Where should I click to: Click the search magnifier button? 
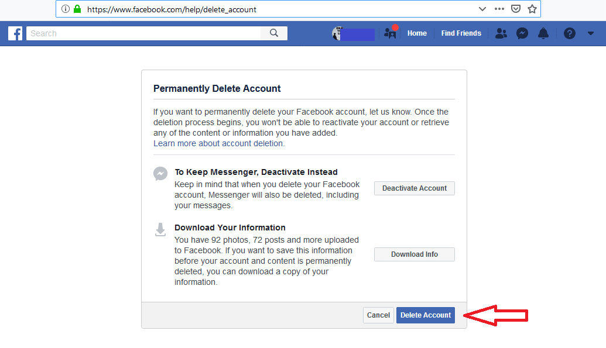coord(274,33)
